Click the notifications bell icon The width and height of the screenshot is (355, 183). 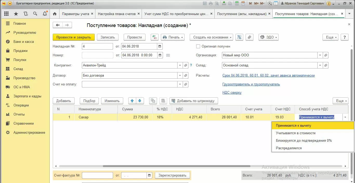[45, 14]
